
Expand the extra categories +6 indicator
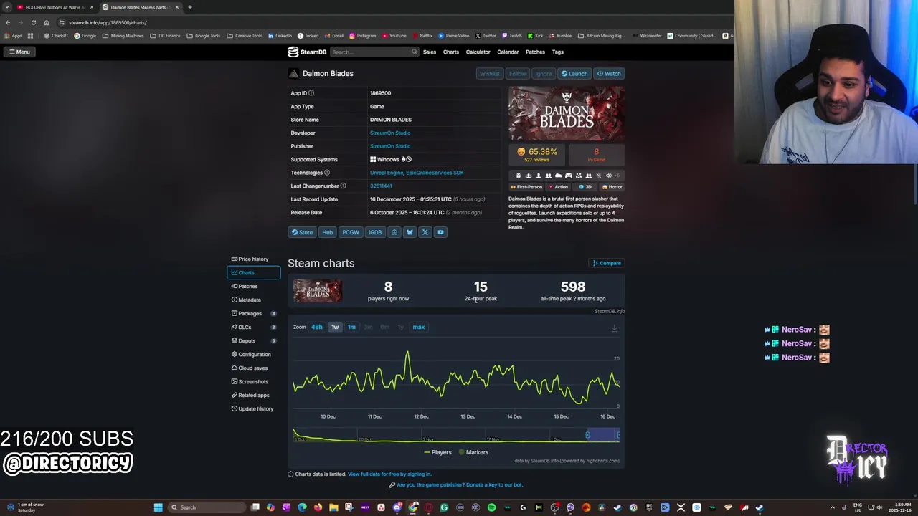click(x=617, y=176)
